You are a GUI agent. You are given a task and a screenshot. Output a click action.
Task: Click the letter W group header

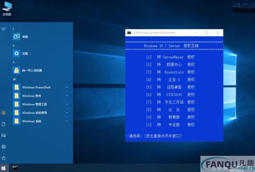point(14,79)
